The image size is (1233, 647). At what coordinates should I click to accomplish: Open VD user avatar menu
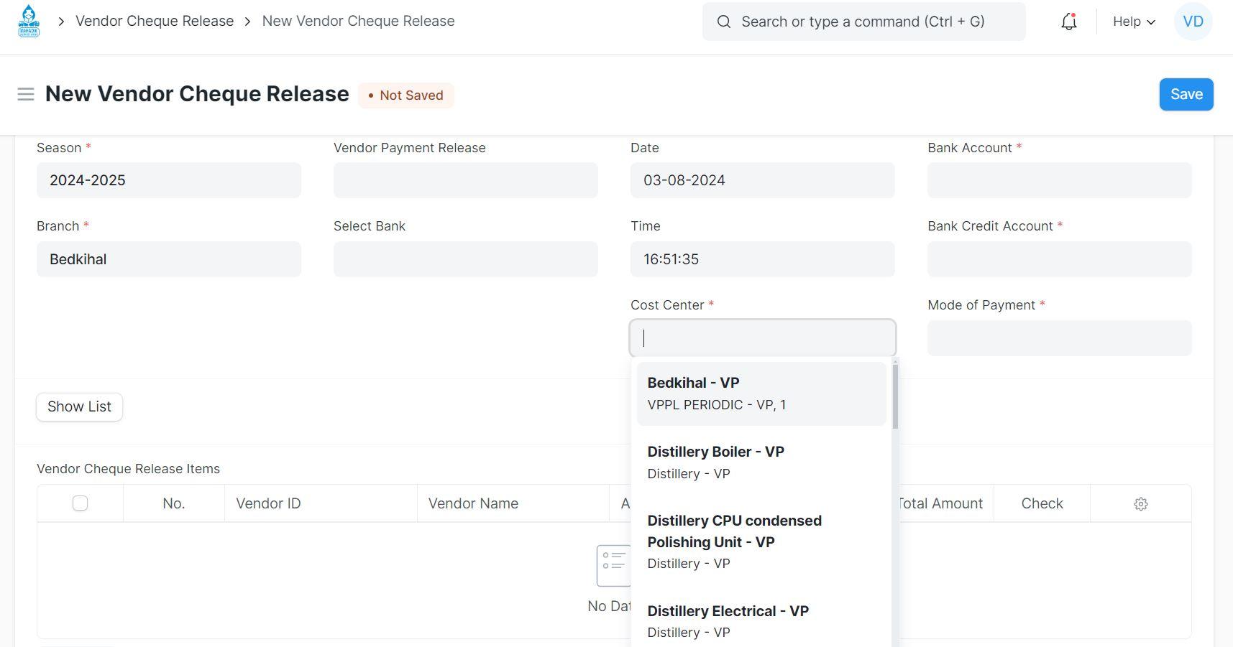coord(1193,22)
